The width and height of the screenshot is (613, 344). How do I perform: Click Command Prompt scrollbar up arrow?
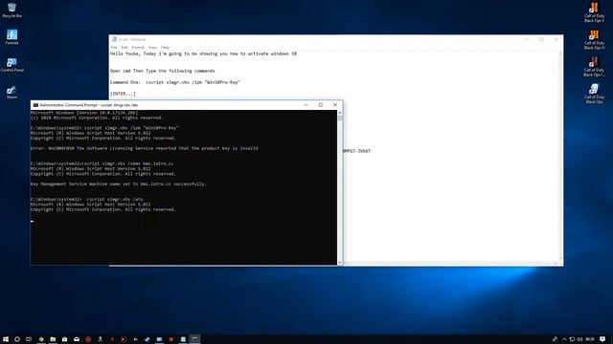[x=339, y=113]
